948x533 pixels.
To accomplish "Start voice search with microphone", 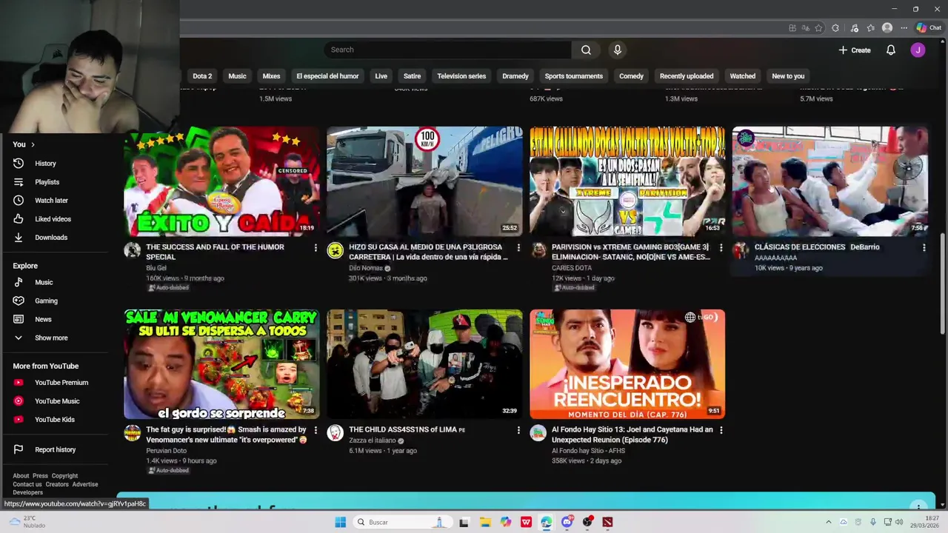I will [617, 50].
